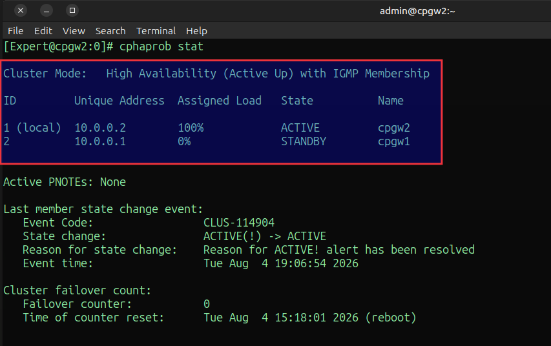Click the 'Cluster failover count:' heading
This screenshot has width=551, height=346.
(78, 290)
